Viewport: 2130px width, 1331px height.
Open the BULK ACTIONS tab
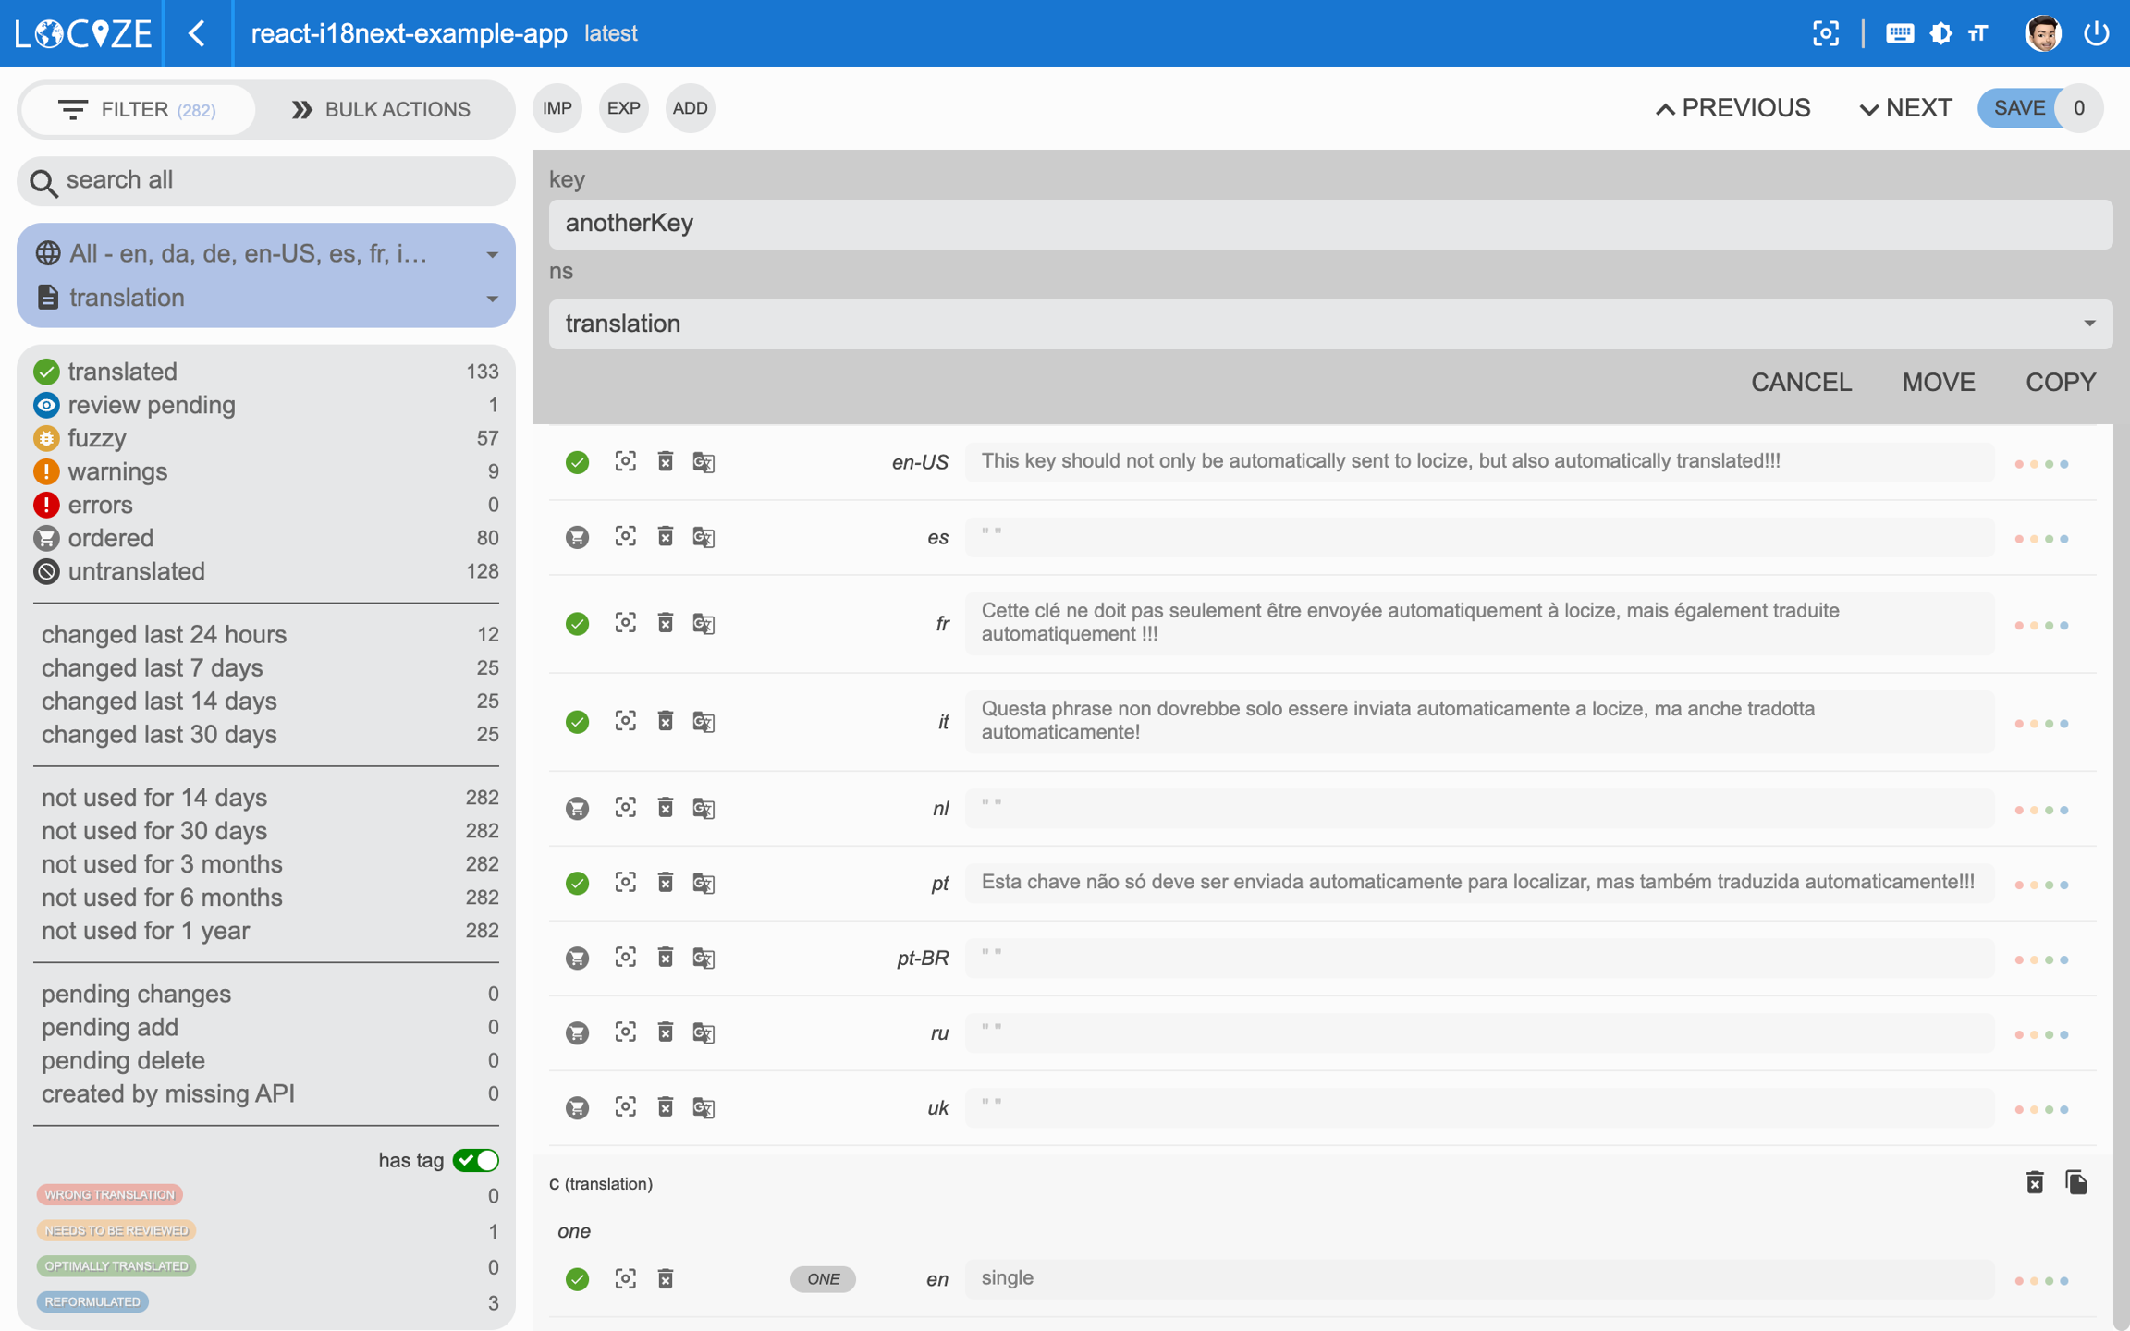tap(381, 109)
